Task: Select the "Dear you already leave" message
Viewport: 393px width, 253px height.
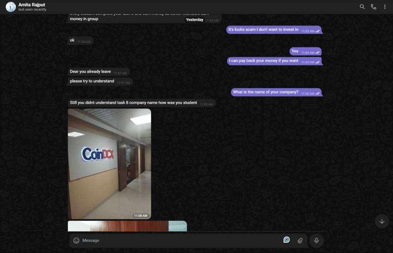Action: pos(99,72)
